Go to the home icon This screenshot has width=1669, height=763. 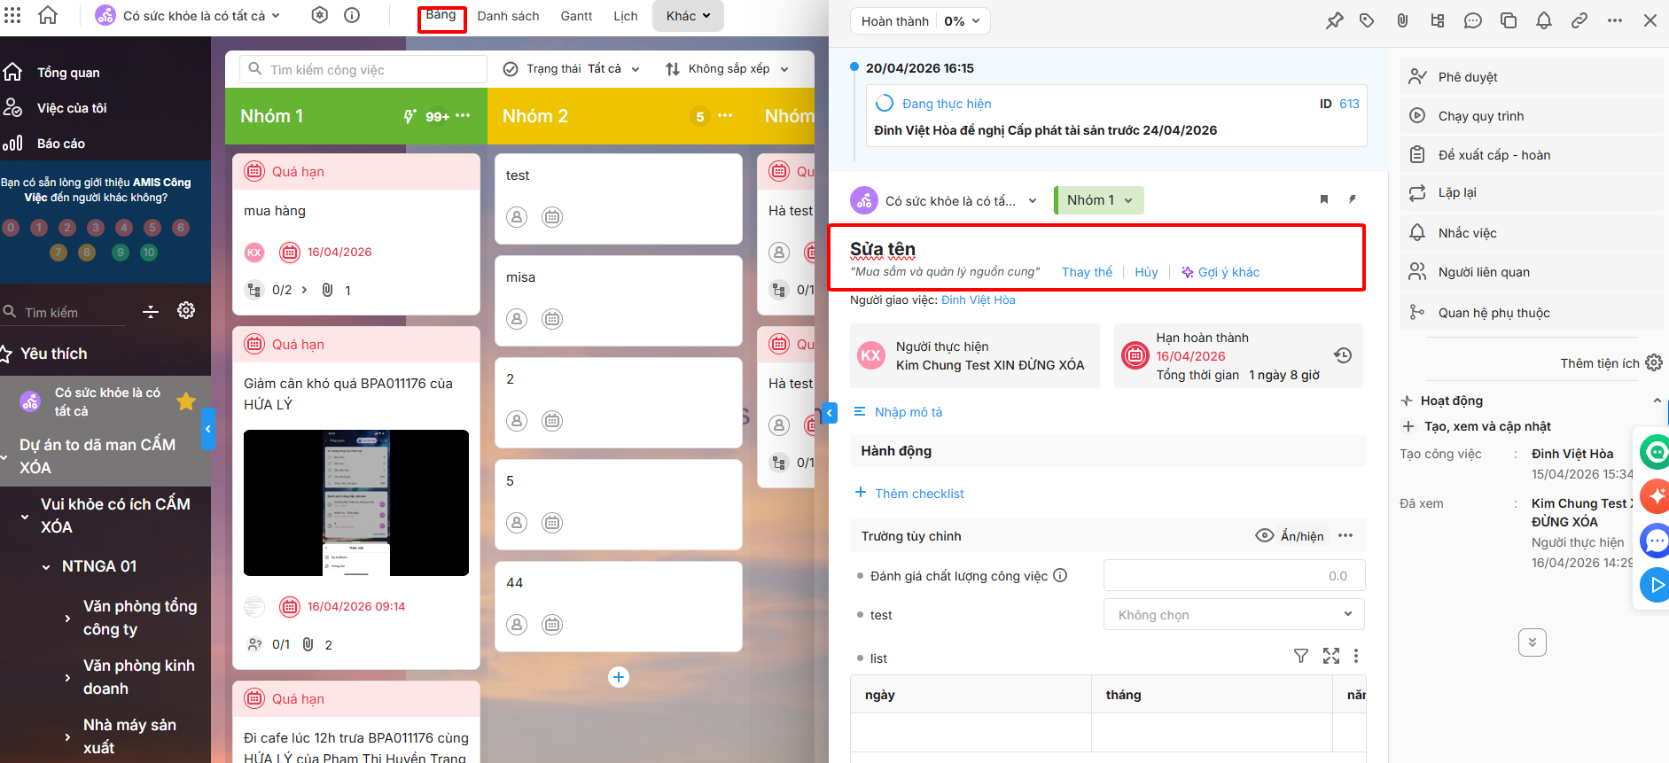coord(48,15)
